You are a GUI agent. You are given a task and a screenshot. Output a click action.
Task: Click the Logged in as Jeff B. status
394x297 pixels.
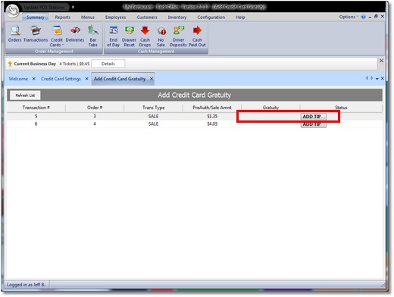(26, 285)
